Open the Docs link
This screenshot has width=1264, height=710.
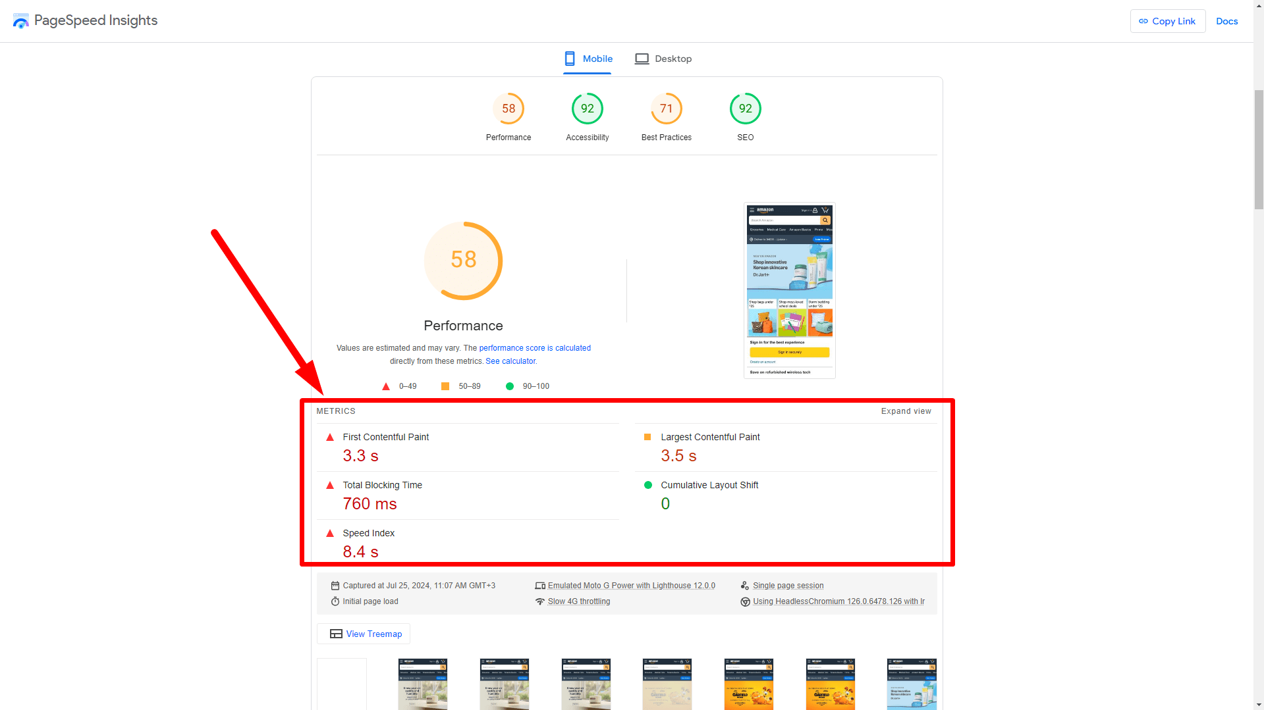point(1226,21)
